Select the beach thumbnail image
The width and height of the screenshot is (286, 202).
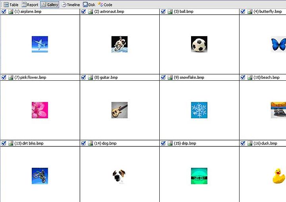point(278,110)
